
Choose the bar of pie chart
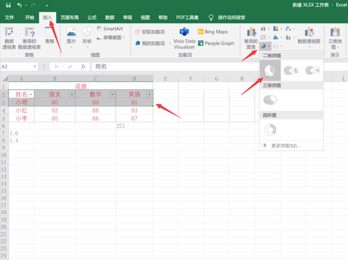[x=312, y=71]
